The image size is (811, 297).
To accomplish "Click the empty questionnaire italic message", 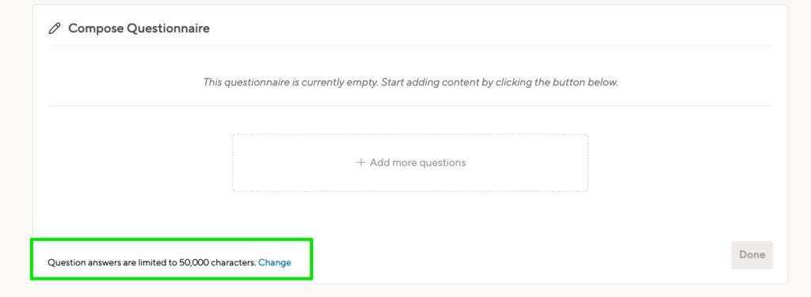I will click(410, 82).
